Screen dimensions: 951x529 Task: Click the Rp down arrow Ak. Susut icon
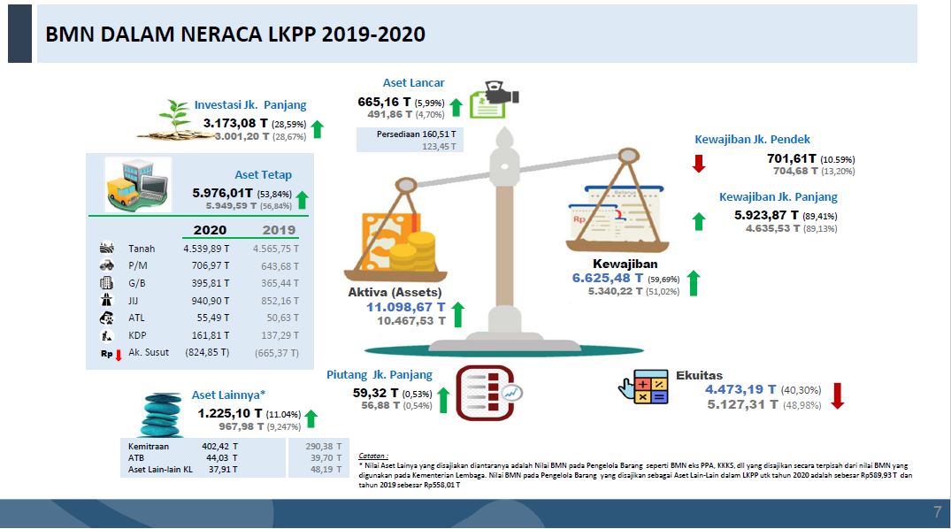[111, 354]
